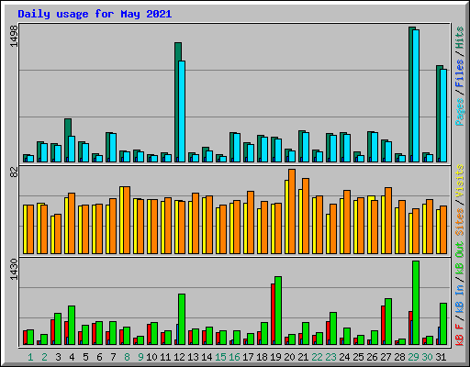This screenshot has width=470, height=367.
Task: Click the day 31 cyan files bar
Action: click(443, 116)
